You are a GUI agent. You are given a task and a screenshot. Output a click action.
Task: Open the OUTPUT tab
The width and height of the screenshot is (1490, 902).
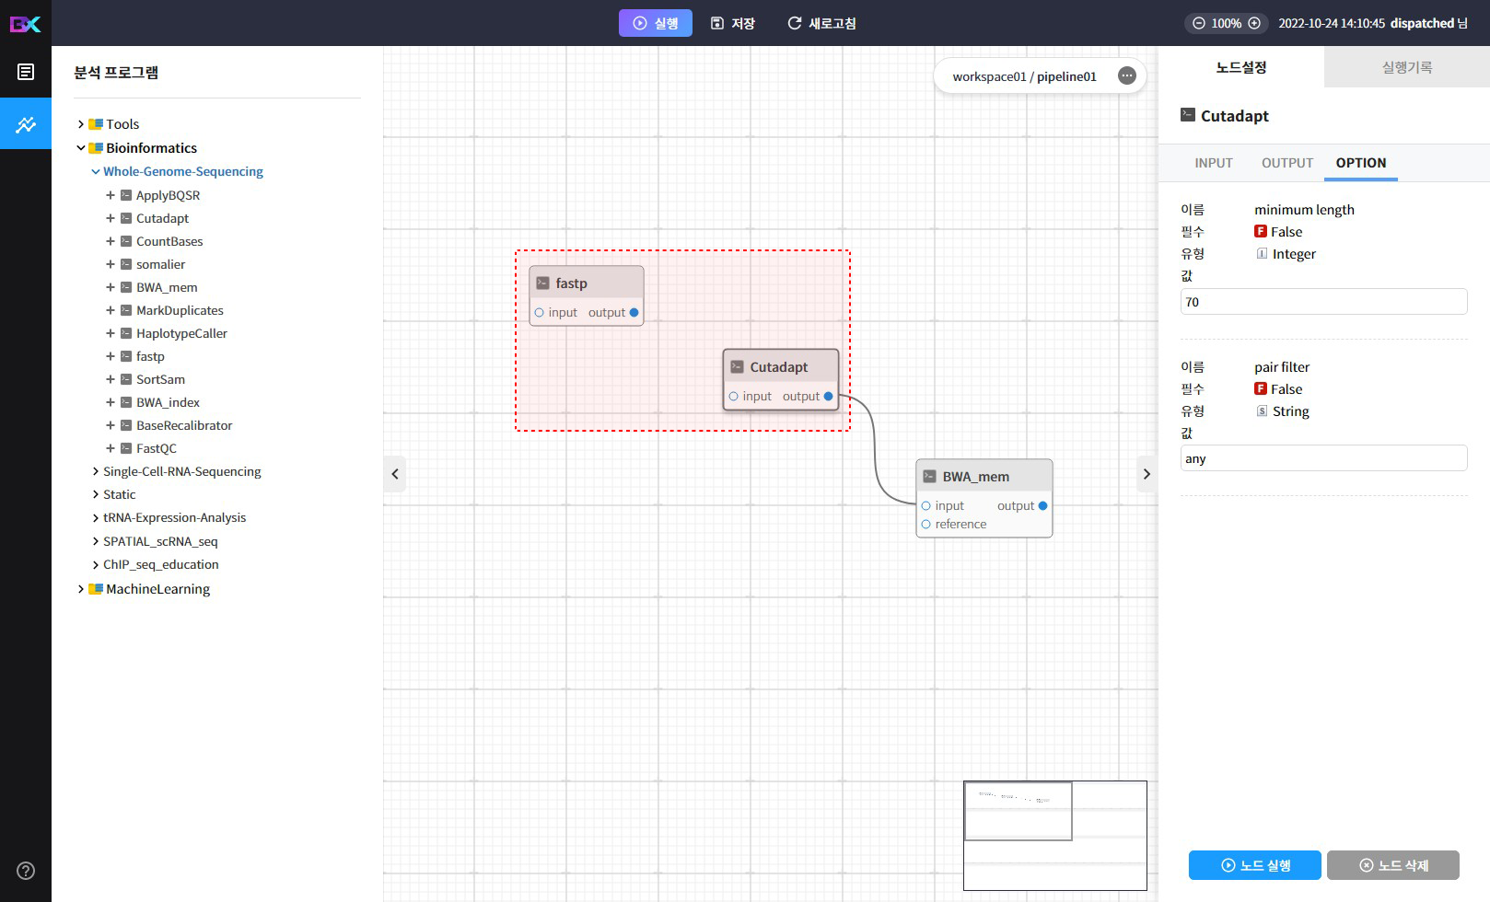point(1287,163)
